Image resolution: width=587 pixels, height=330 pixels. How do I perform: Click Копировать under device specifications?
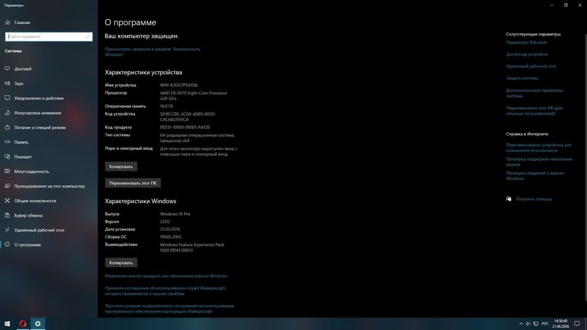pos(121,166)
